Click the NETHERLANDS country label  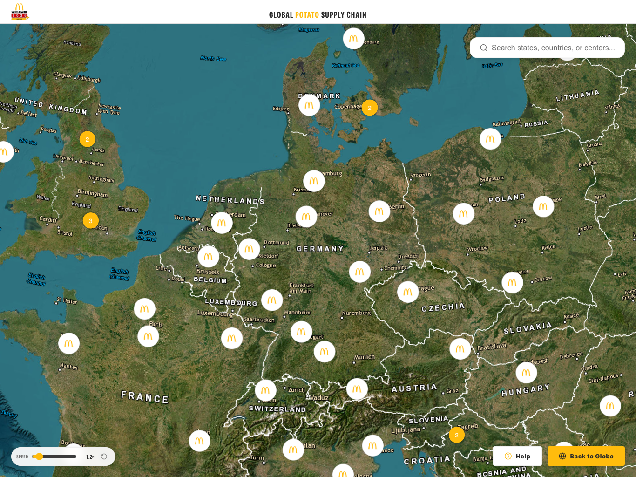(x=230, y=200)
